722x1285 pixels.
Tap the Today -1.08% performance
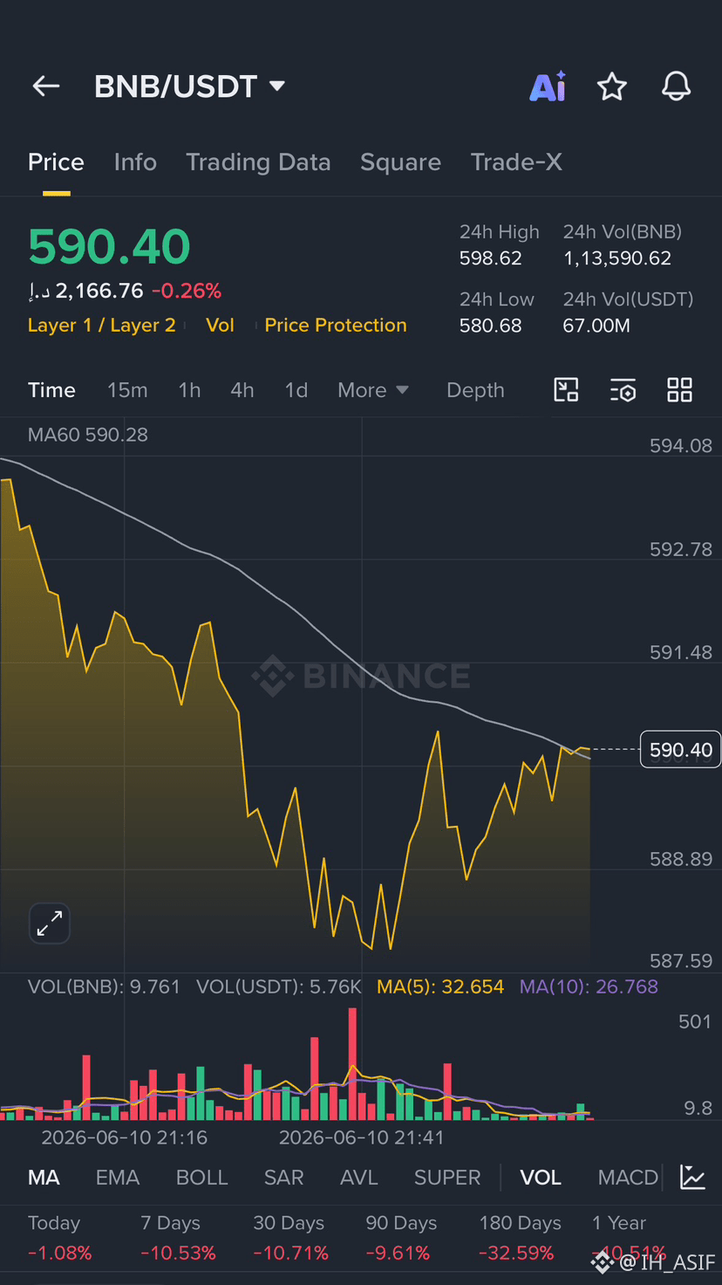[59, 1239]
